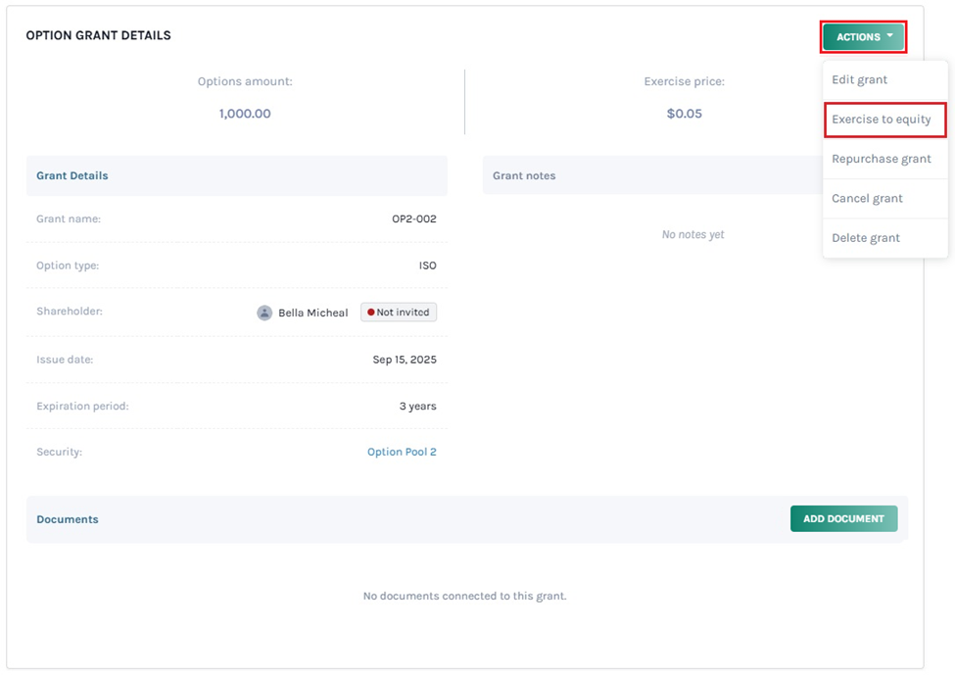Open the ACTIONS button label
Viewport: 955px width, 676px height.
[x=858, y=37]
